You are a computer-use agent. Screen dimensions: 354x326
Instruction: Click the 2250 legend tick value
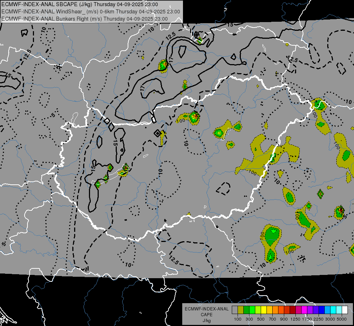coord(319,319)
